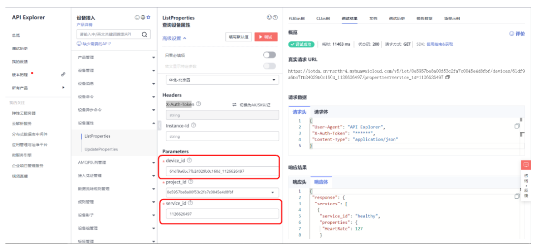Click the smiley icon beside ListProperties title

coord(269,18)
